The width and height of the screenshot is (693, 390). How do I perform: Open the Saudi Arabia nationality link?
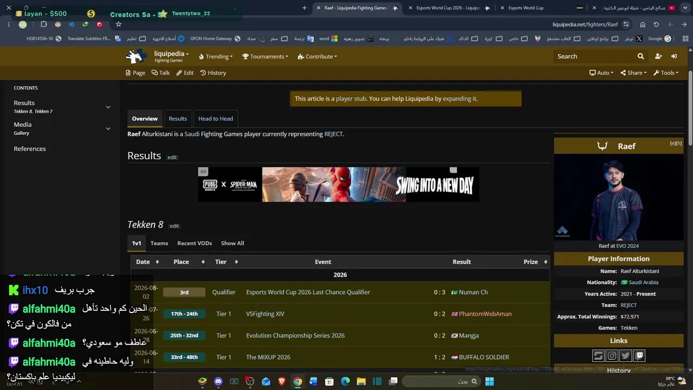tap(643, 282)
